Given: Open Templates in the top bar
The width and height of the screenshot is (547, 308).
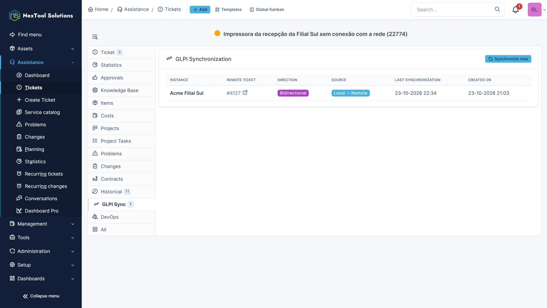Looking at the screenshot, I should (x=228, y=10).
